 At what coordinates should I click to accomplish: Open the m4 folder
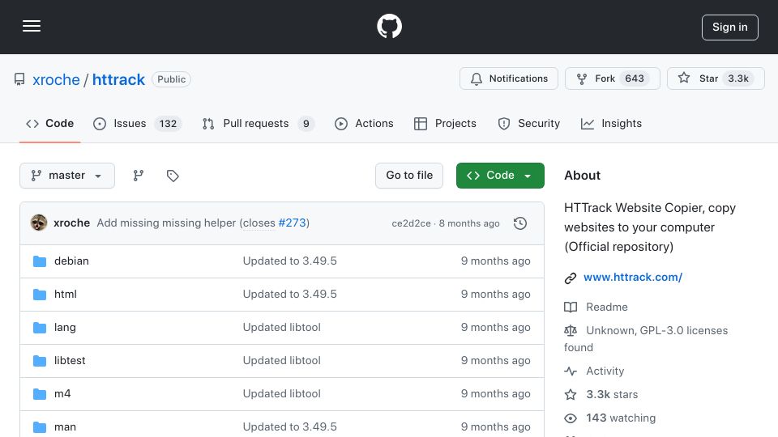pos(62,394)
